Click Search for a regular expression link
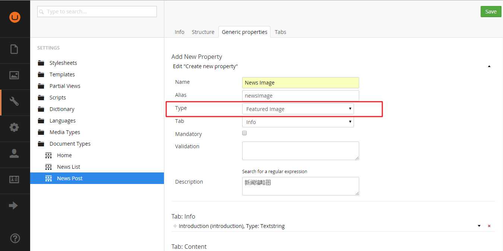This screenshot has height=251, width=503. 275,171
